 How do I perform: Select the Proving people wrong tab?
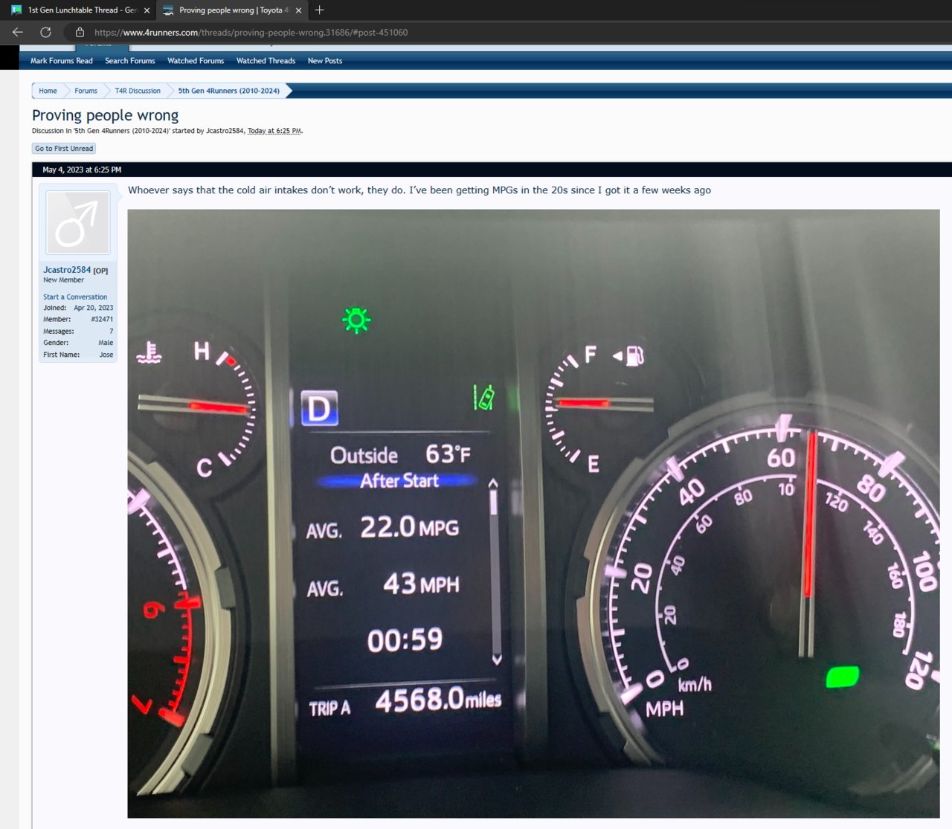click(232, 10)
